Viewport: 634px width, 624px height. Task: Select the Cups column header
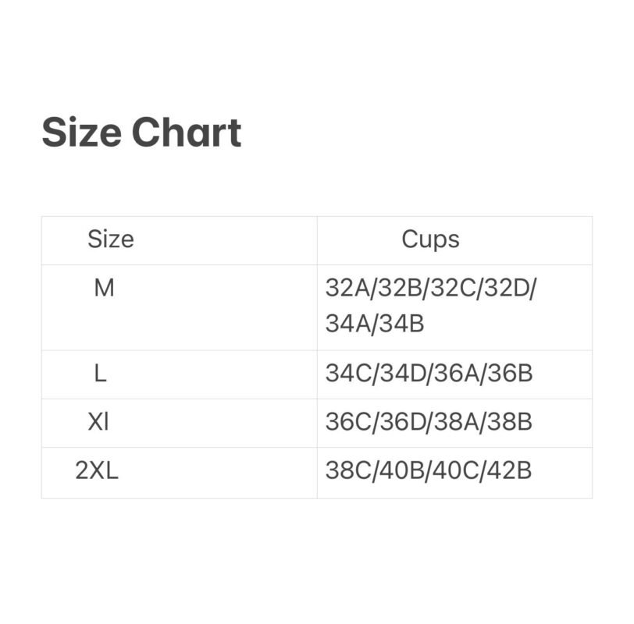[x=430, y=239]
